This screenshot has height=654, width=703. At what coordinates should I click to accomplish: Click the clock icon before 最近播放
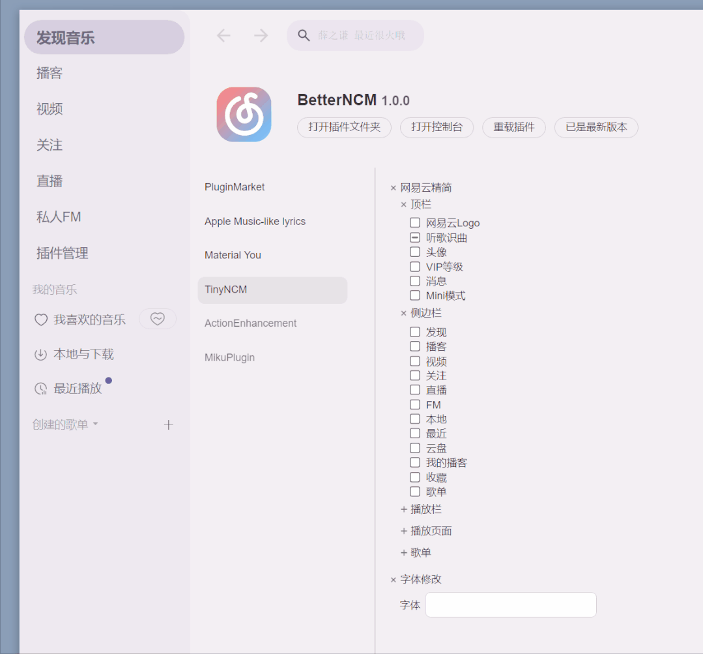click(x=41, y=389)
